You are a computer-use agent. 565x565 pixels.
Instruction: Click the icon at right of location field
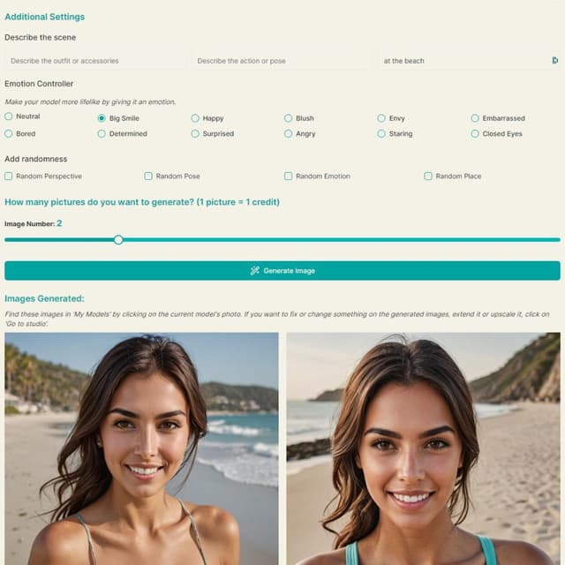tap(555, 61)
